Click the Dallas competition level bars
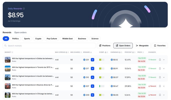This screenshot has height=100, width=171. 102,60
